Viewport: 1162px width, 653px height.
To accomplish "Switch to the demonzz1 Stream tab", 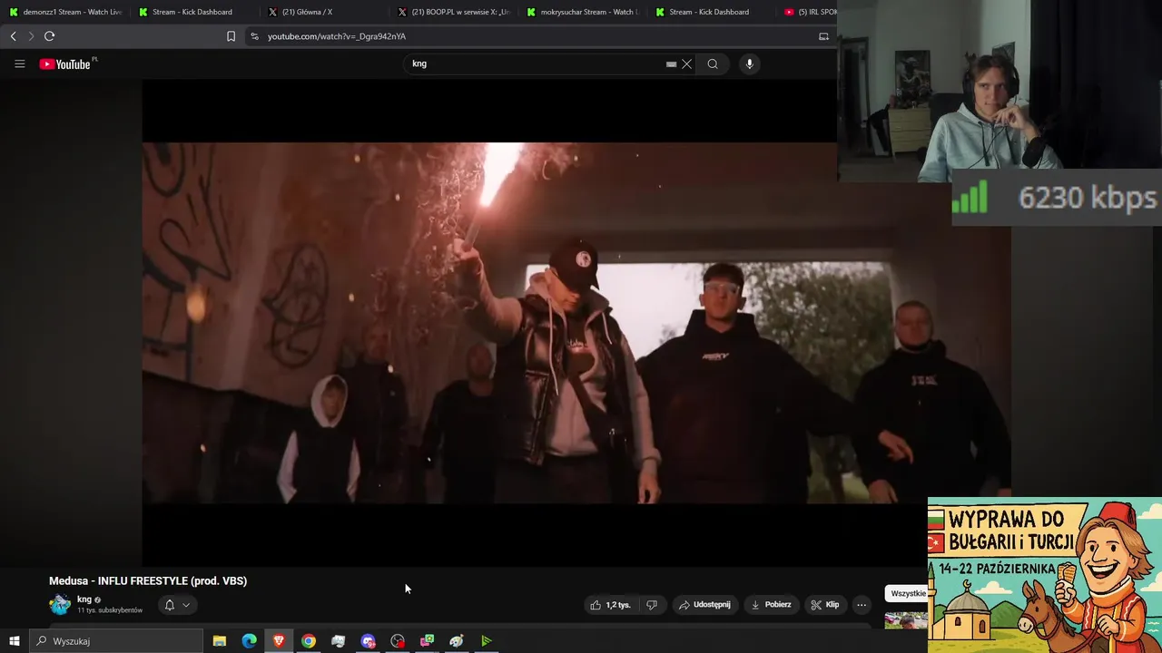I will coord(65,12).
